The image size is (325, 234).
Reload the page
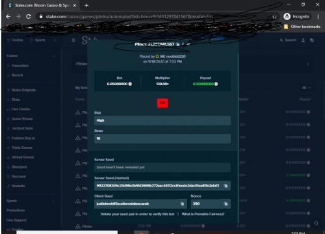click(29, 16)
